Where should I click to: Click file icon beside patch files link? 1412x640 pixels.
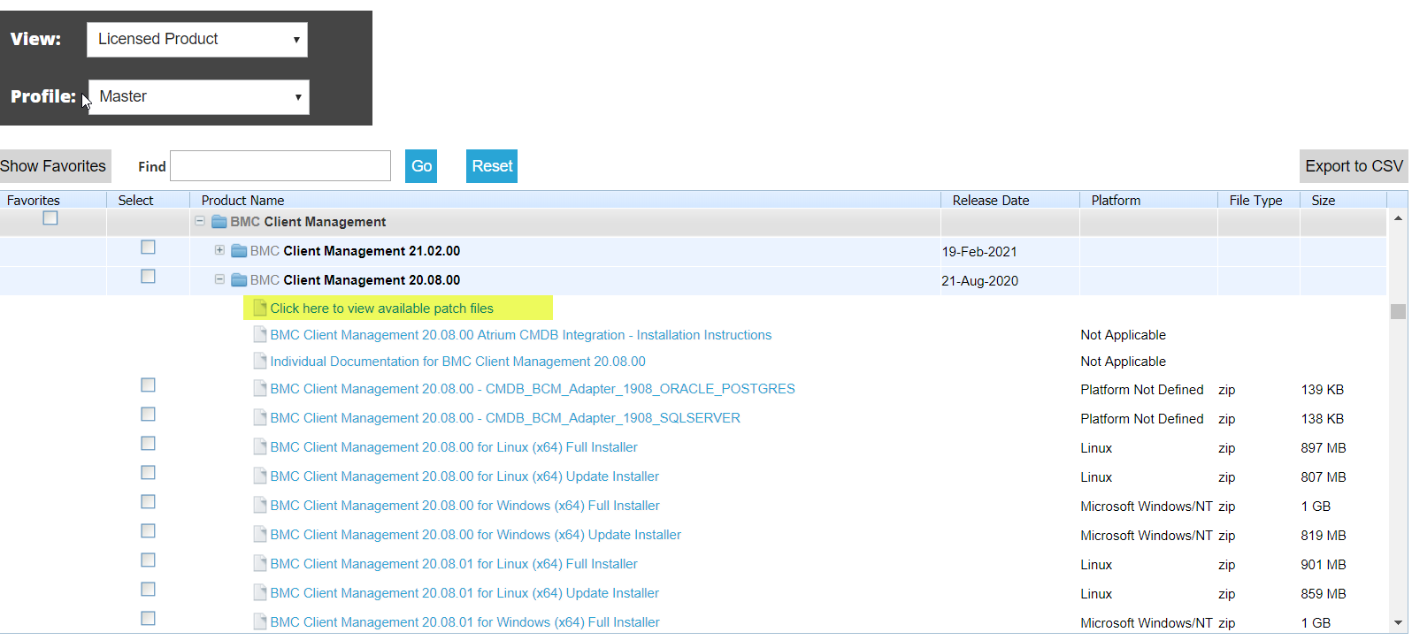pyautogui.click(x=260, y=308)
